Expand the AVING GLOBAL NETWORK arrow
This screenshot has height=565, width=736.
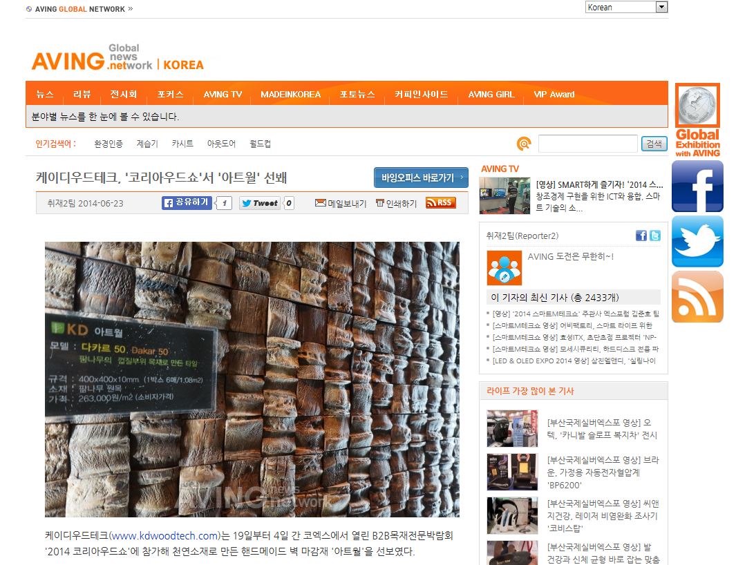tap(131, 9)
